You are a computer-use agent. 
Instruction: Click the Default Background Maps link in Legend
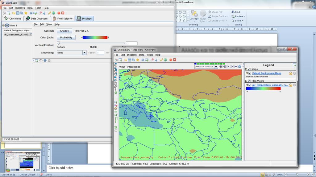pyautogui.click(x=267, y=73)
